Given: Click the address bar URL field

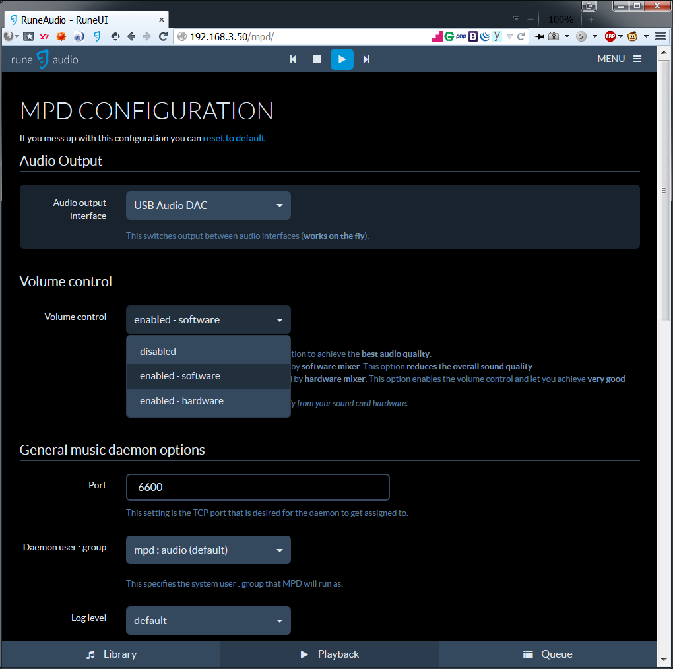Looking at the screenshot, I should pos(309,36).
